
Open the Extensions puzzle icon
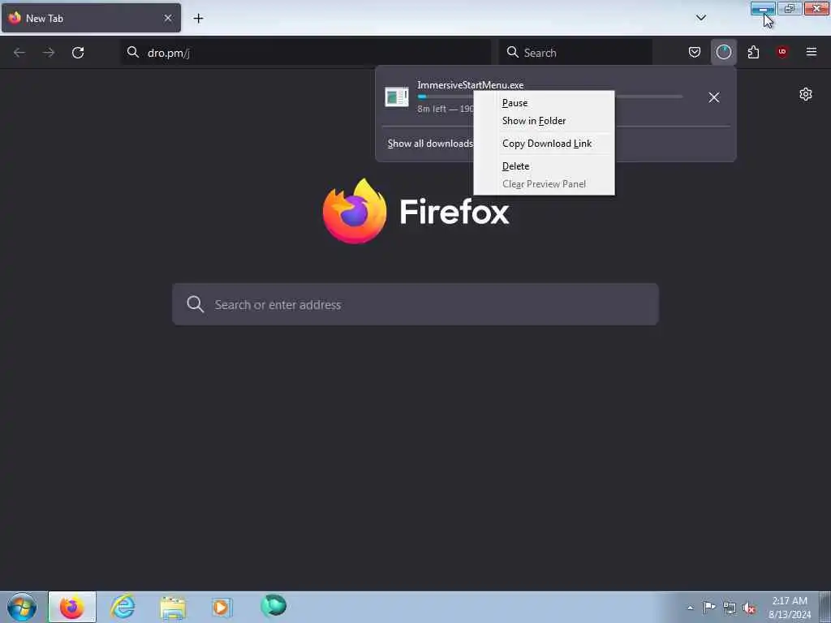[753, 52]
